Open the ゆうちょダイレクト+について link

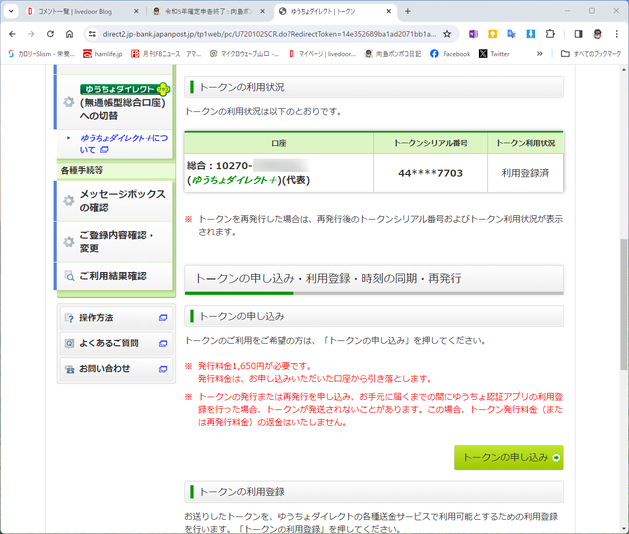point(124,144)
